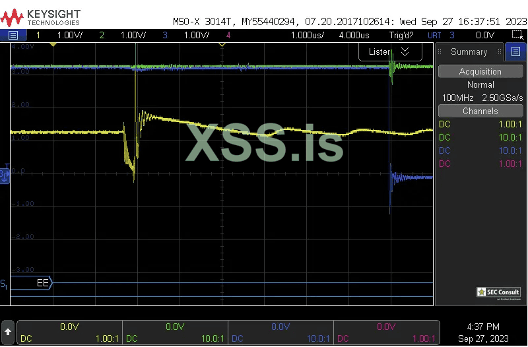Expand the Lister dropdown
528x347 pixels.
tap(390, 52)
